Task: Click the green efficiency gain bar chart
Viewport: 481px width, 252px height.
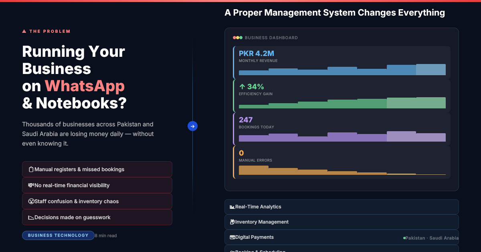Action: [x=342, y=103]
